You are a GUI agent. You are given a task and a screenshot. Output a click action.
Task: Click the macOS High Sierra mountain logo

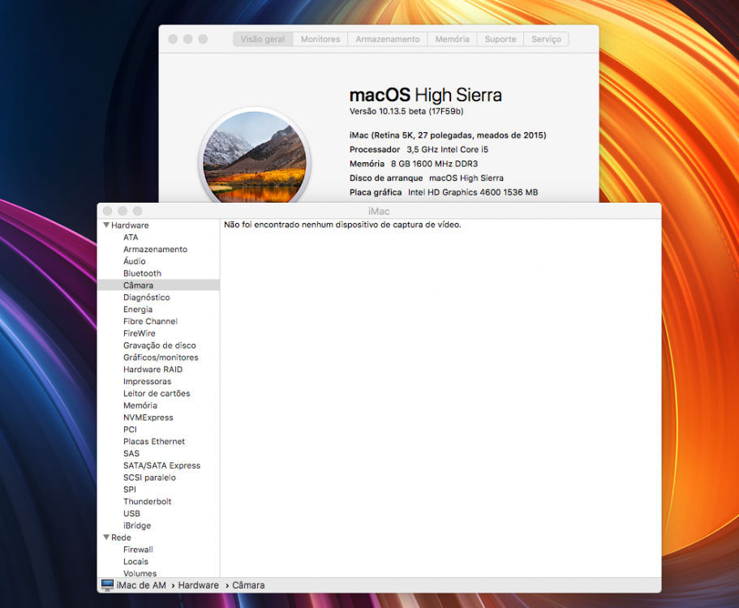(x=255, y=156)
